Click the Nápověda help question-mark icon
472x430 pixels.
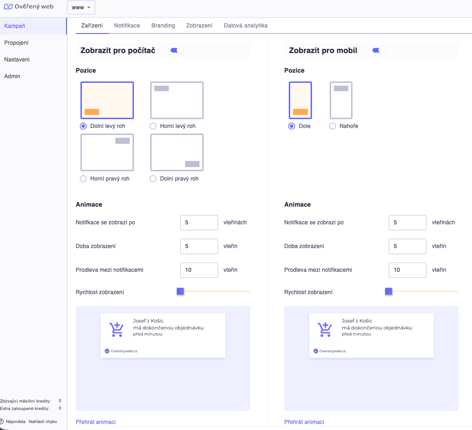tap(2, 422)
